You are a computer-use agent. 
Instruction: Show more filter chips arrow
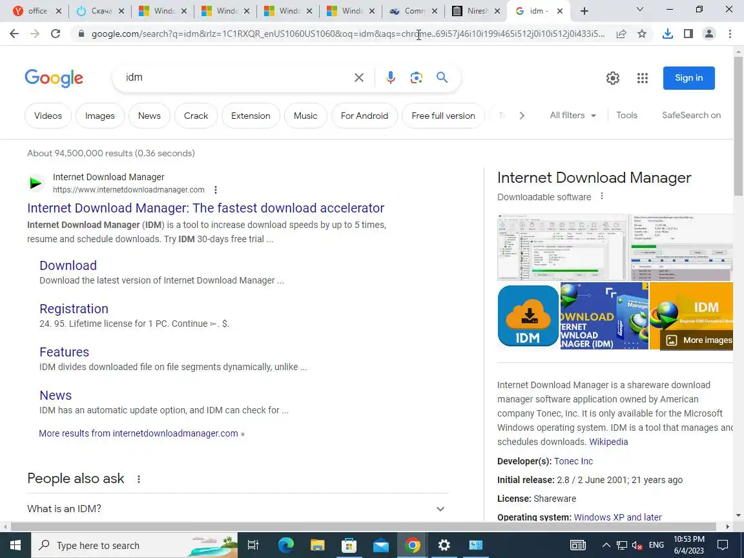(x=522, y=116)
